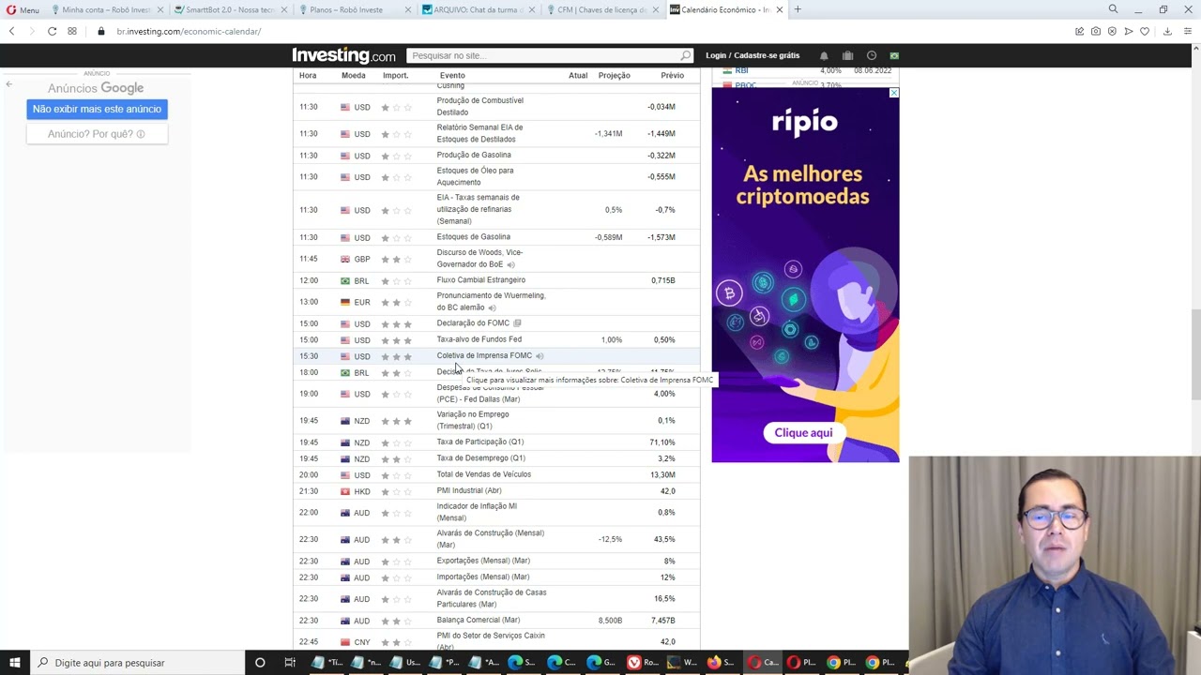Image resolution: width=1201 pixels, height=675 pixels.
Task: Click the Projeção column header
Action: point(615,75)
